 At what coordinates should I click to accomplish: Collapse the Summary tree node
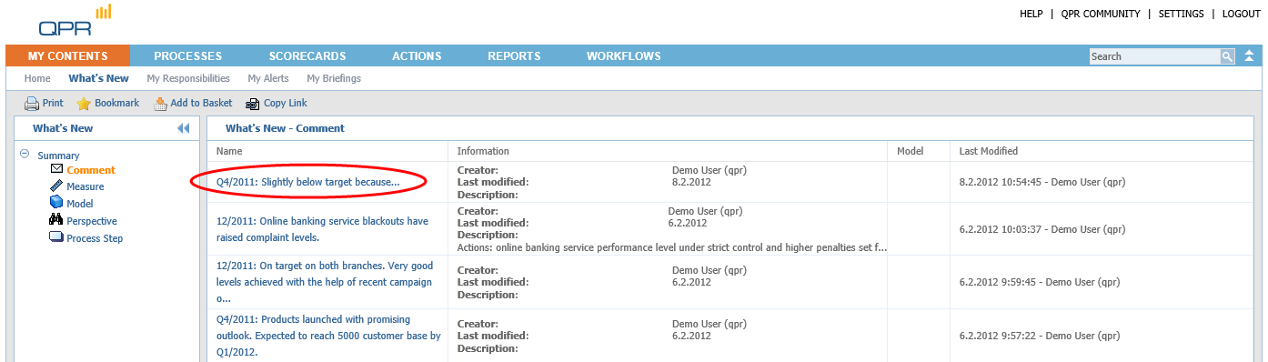coord(25,155)
